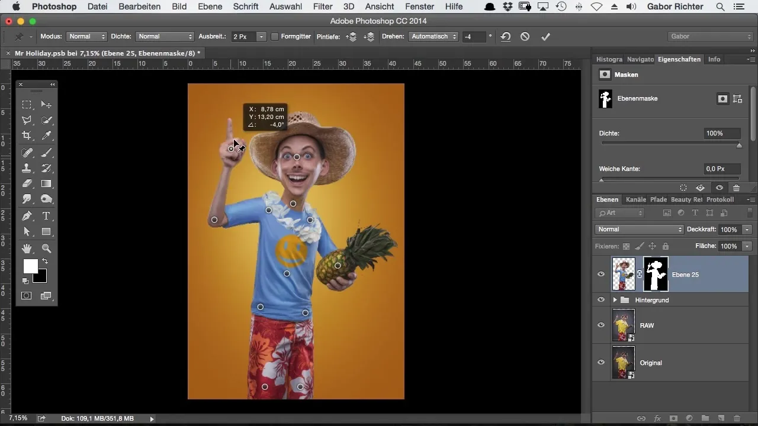The height and width of the screenshot is (426, 758).
Task: Swap foreground and background colors
Action: tap(45, 261)
